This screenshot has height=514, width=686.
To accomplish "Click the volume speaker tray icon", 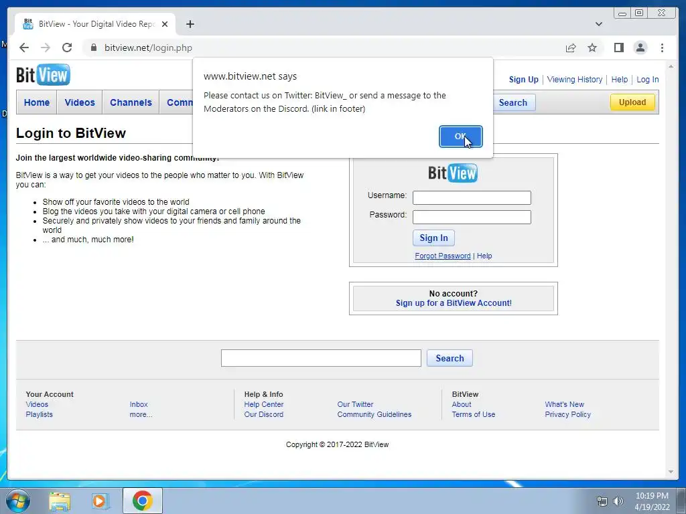I will point(618,501).
